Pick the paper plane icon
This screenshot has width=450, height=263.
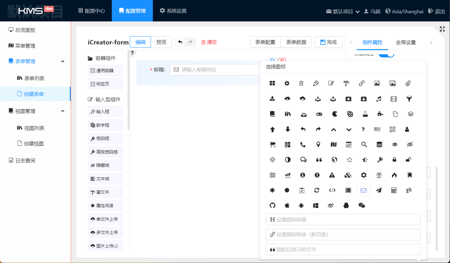click(379, 190)
